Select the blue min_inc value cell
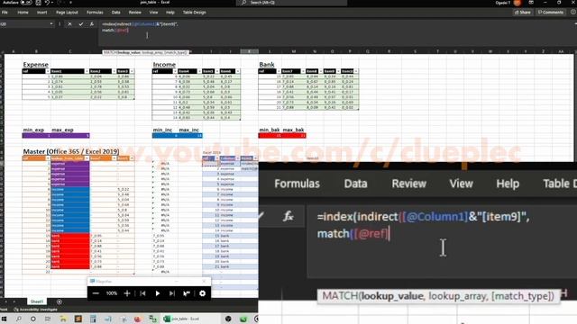 point(165,136)
